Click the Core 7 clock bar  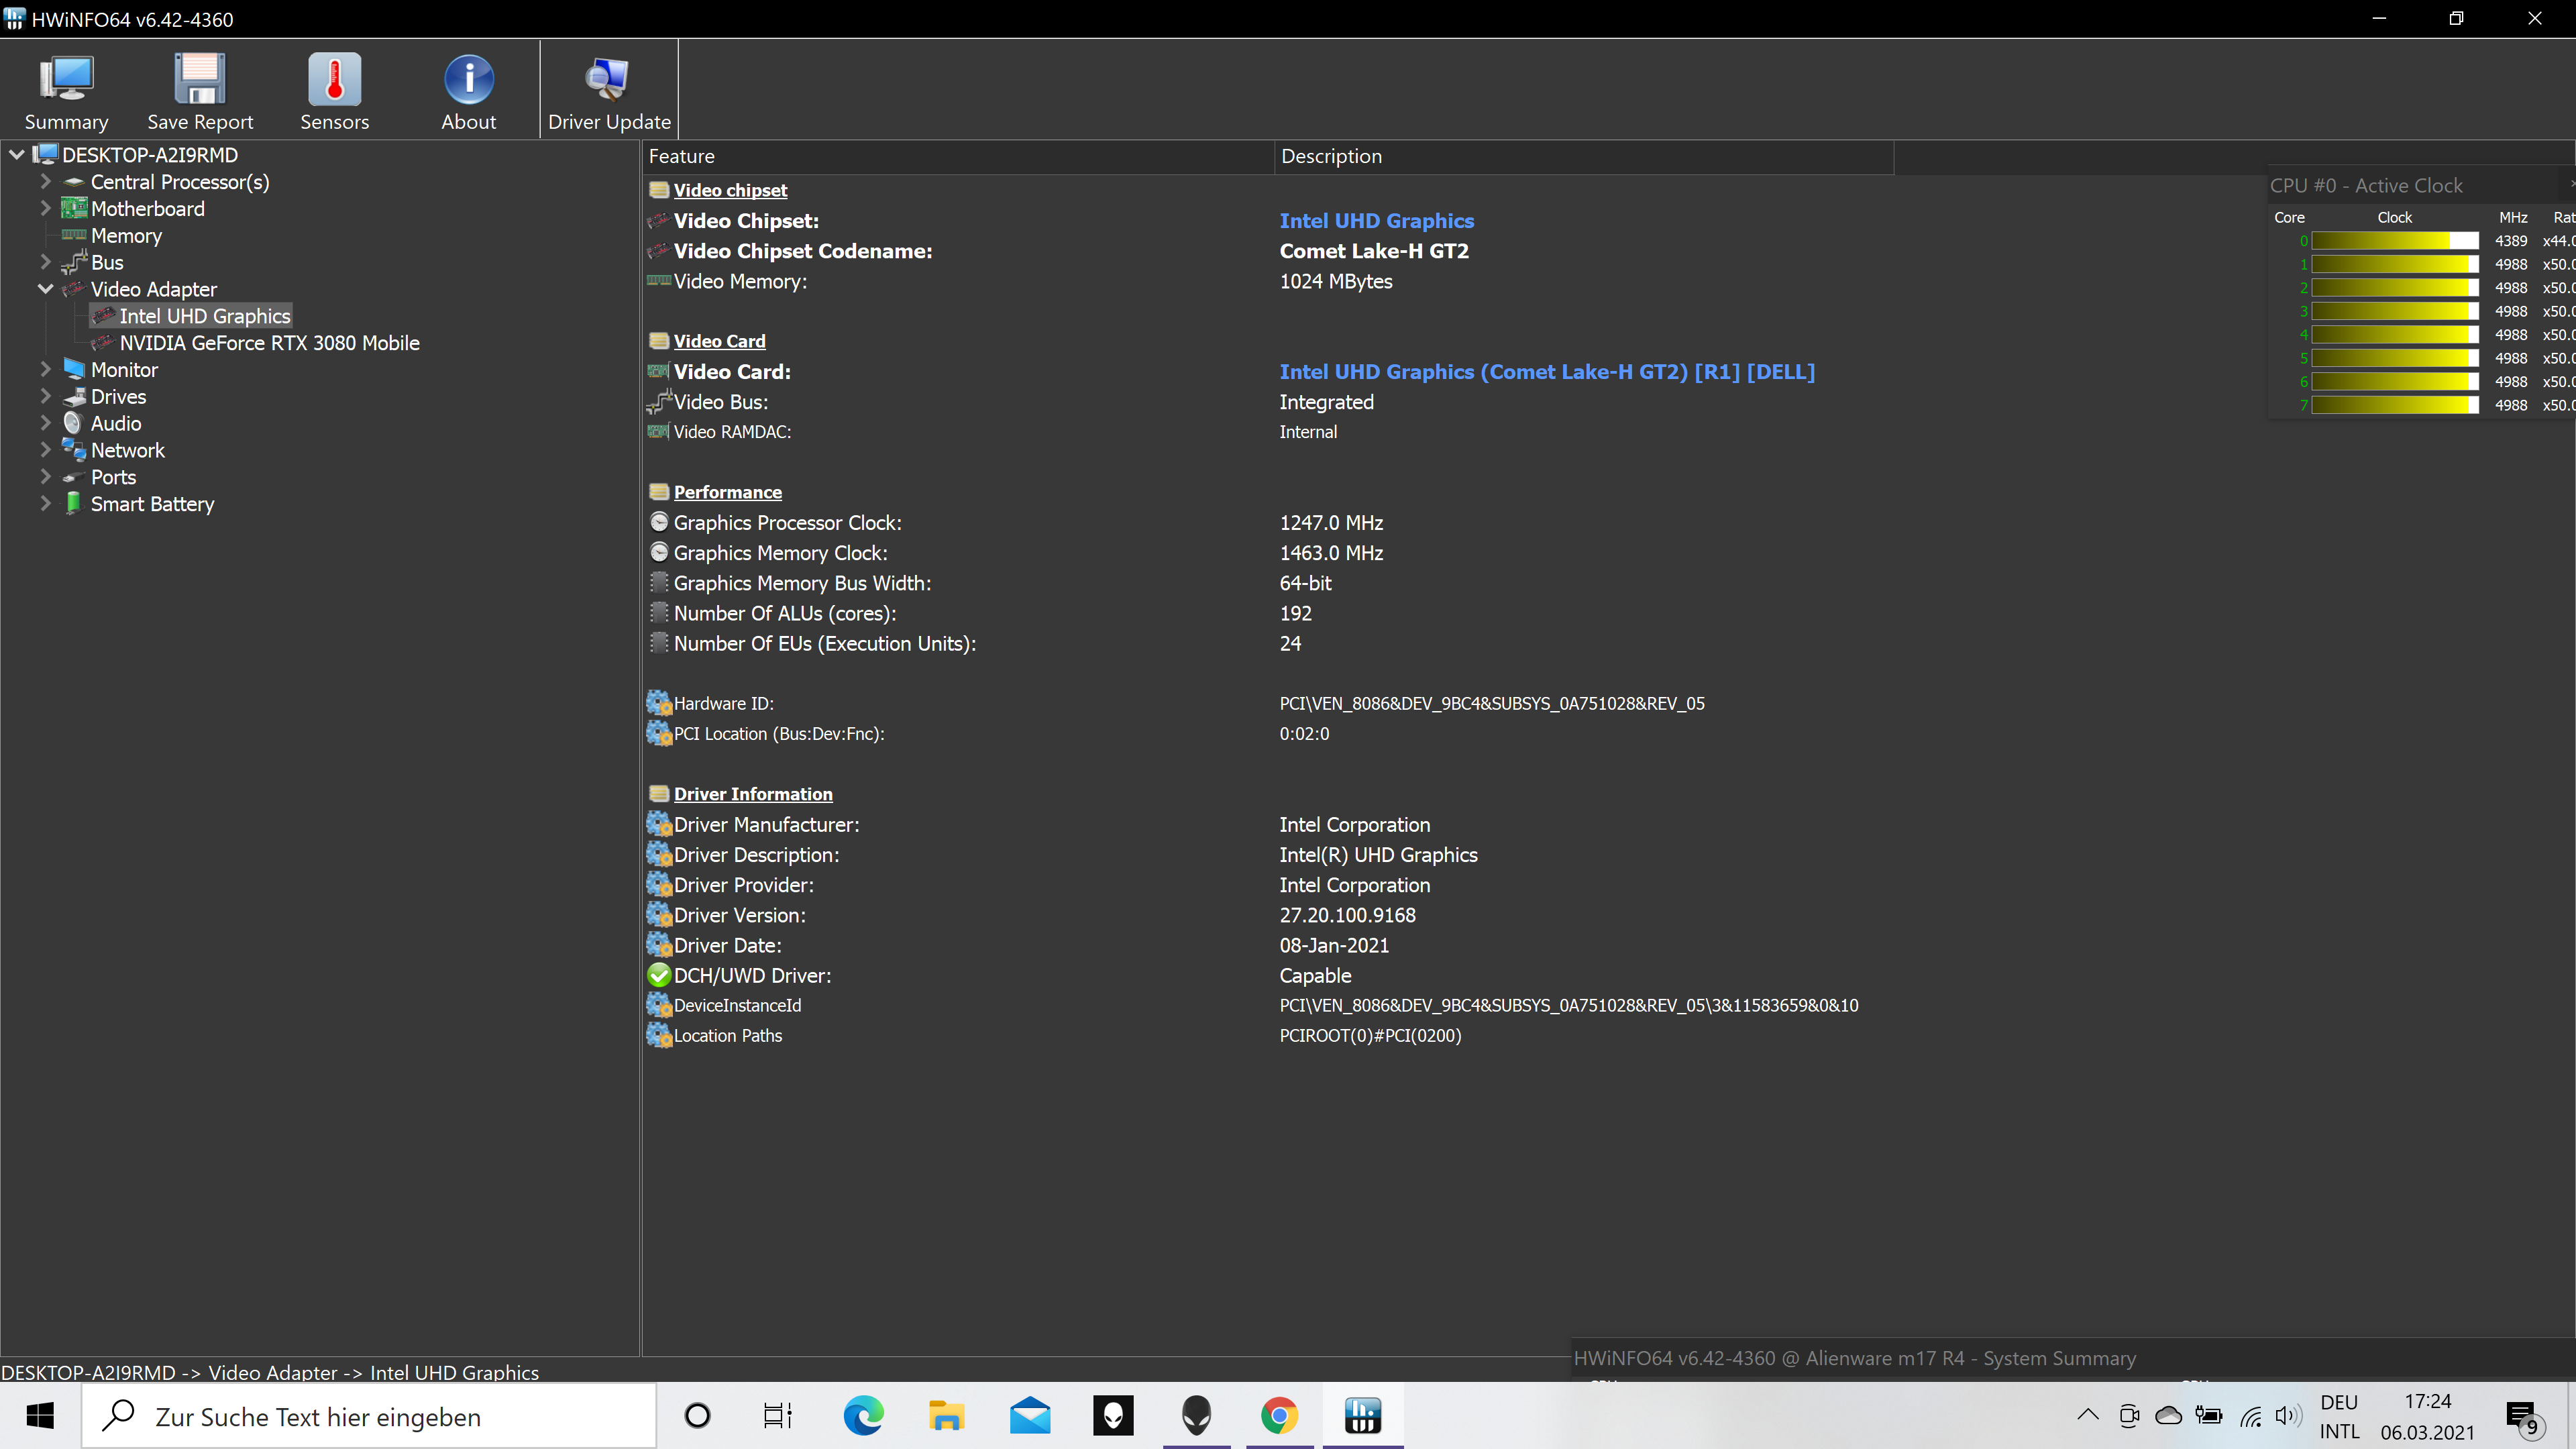click(2394, 405)
